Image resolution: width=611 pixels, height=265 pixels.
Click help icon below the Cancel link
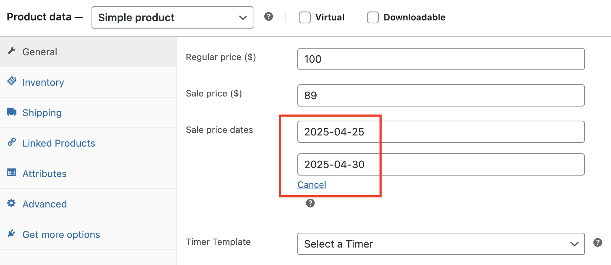tap(310, 203)
